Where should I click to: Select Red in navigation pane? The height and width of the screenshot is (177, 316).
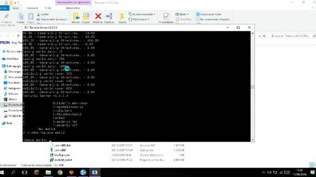[6, 123]
